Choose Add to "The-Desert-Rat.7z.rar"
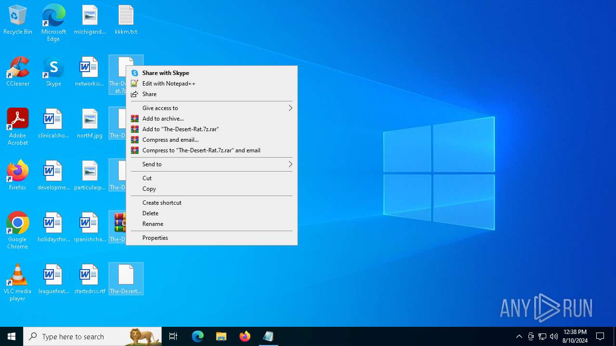This screenshot has width=616, height=346. (212, 129)
